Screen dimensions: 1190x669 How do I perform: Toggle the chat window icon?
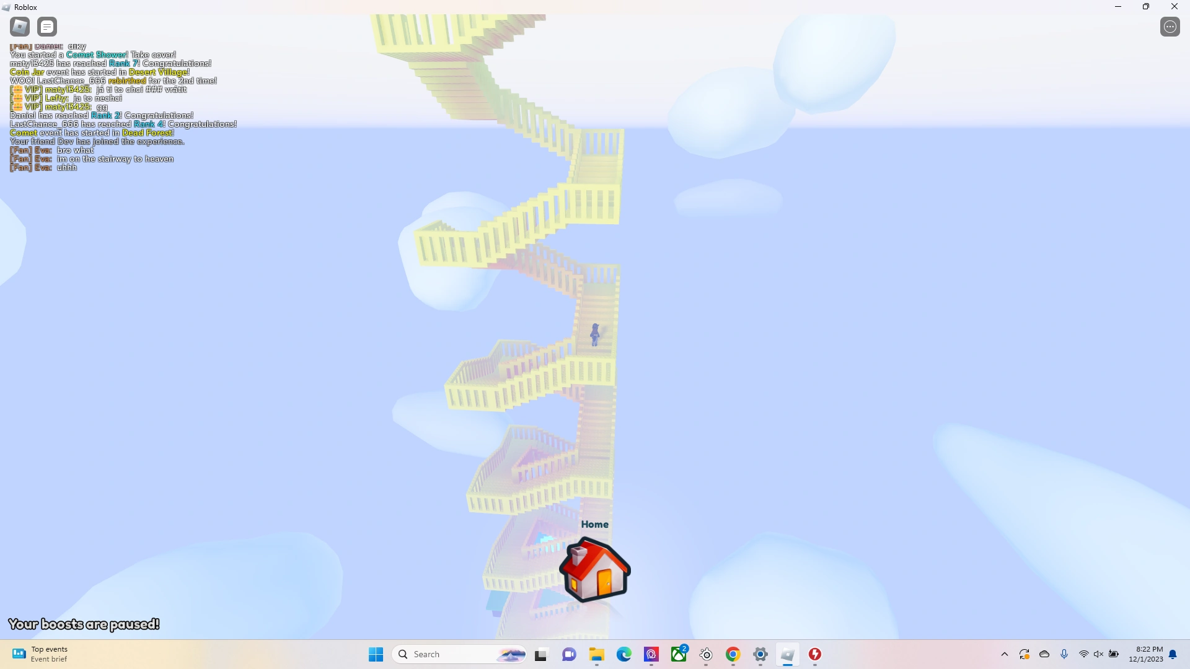click(x=47, y=27)
